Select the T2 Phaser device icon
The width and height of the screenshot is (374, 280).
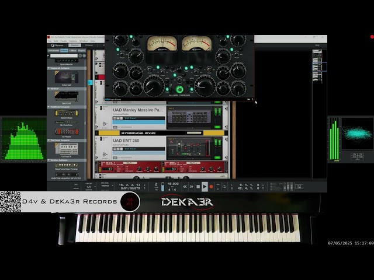pyautogui.click(x=67, y=132)
